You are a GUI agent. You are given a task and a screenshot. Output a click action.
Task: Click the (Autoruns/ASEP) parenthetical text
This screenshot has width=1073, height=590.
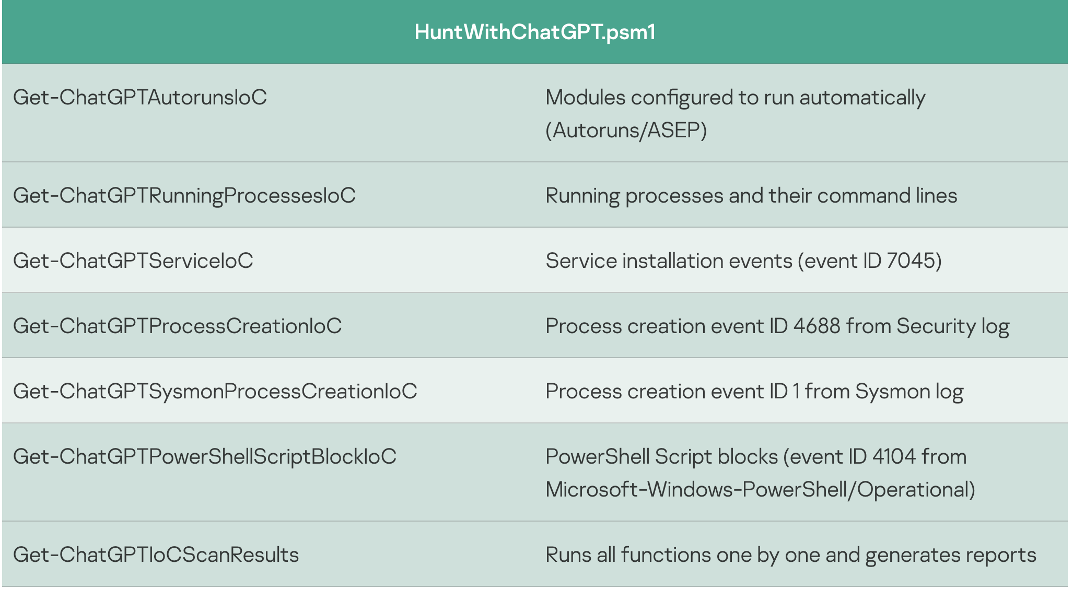pos(626,131)
